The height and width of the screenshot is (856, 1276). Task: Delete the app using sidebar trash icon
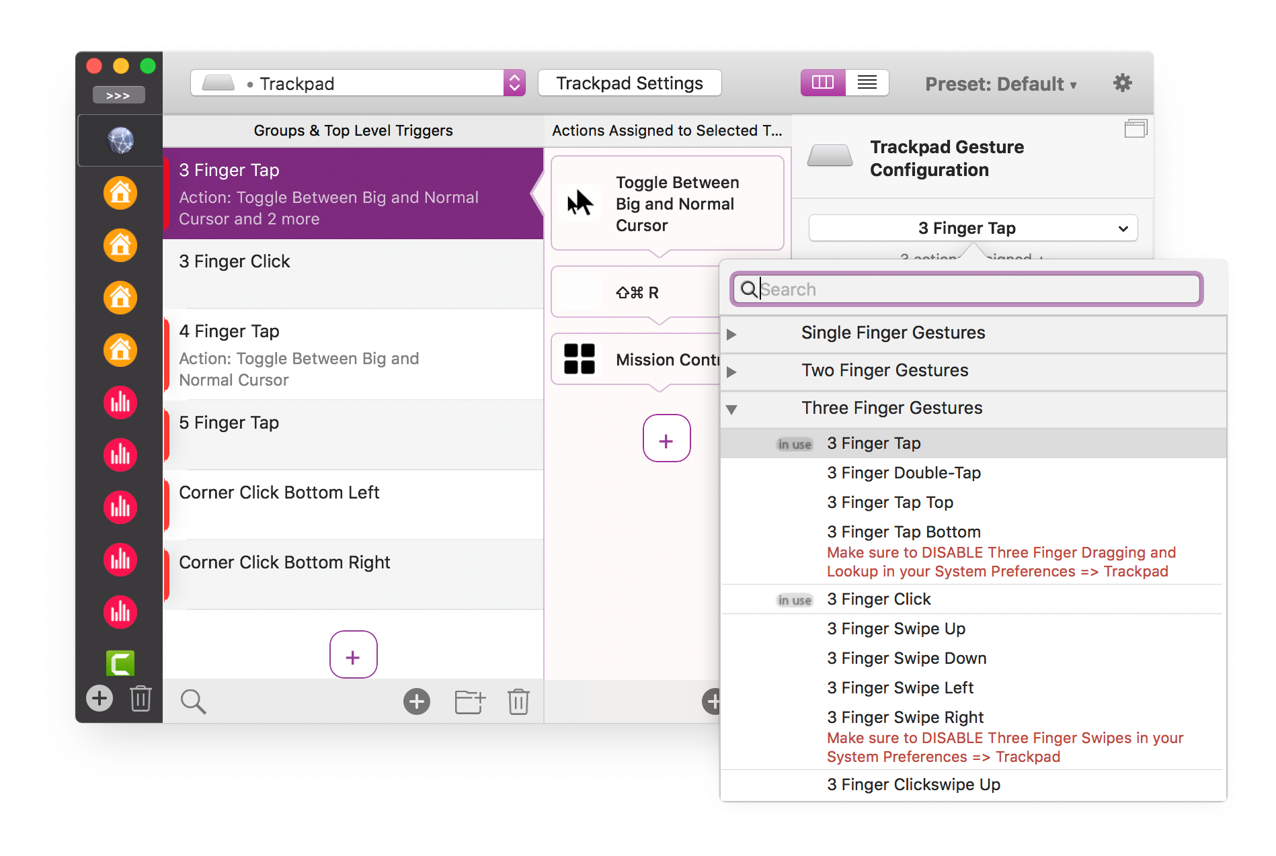(x=141, y=699)
